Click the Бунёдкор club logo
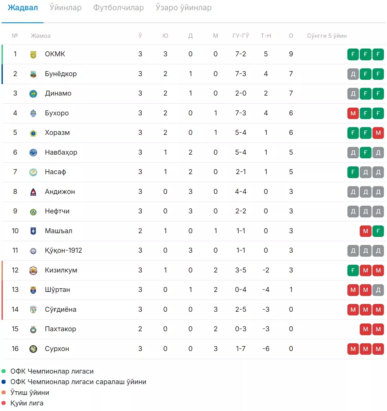387x411 pixels. click(33, 74)
